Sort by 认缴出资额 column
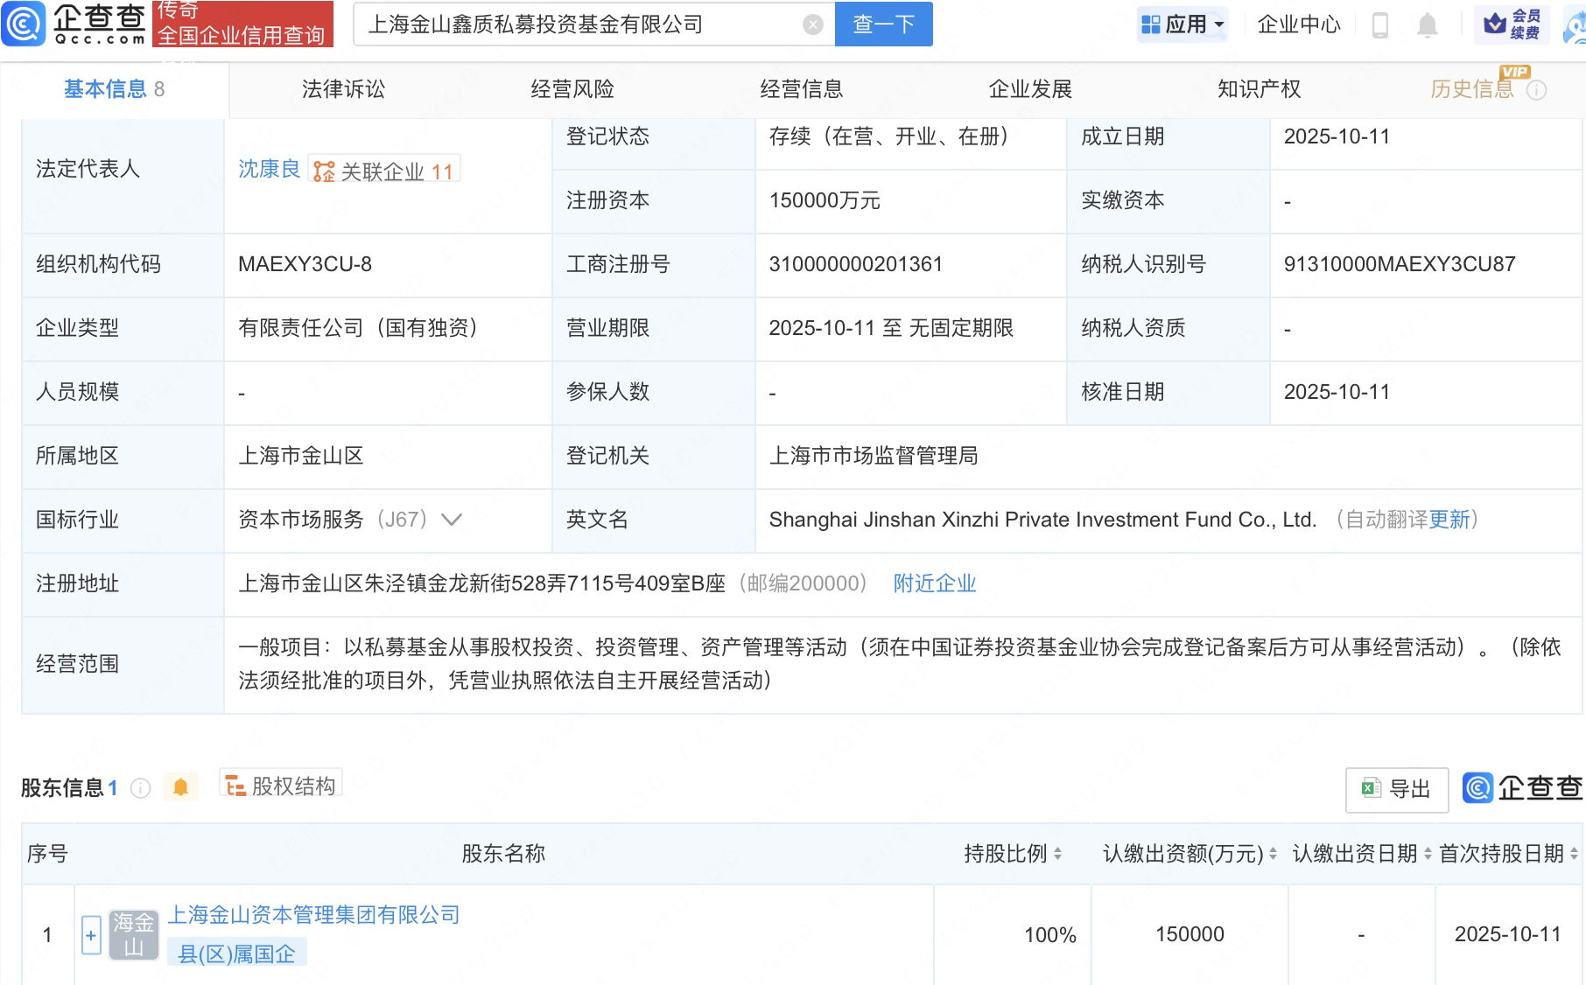Screen dimensions: 1586x985 (1273, 854)
